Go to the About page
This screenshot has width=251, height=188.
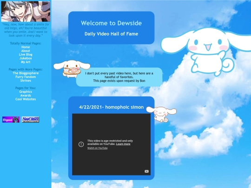[26, 51]
